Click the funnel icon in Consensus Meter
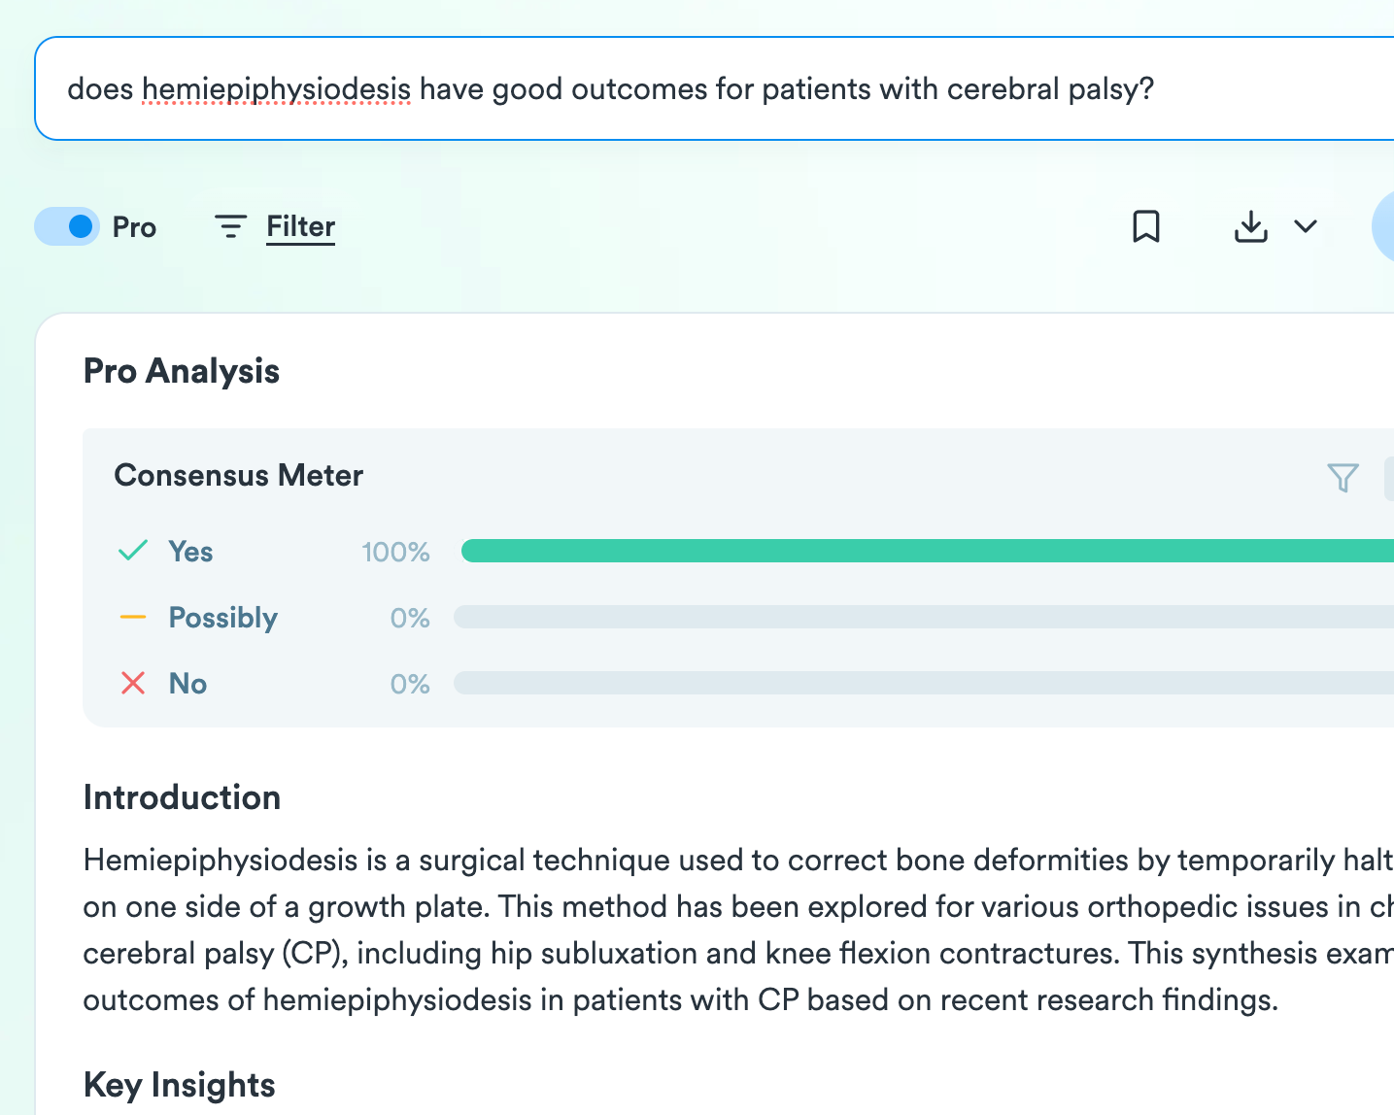Image resolution: width=1394 pixels, height=1115 pixels. pyautogui.click(x=1343, y=477)
